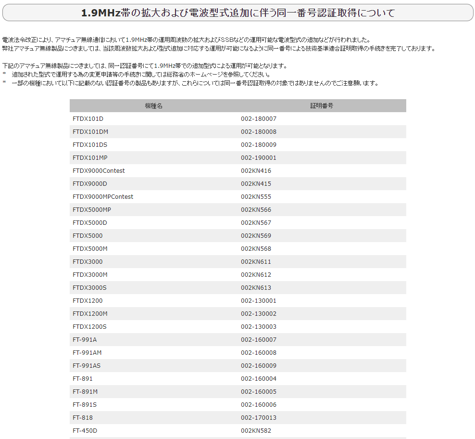Select the certification number 002-130001
The image size is (475, 439).
point(259,301)
